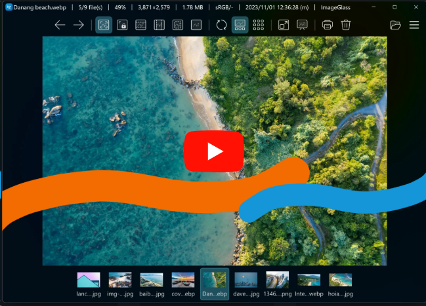Print the current image
Viewport: 426px width, 306px height.
pyautogui.click(x=328, y=25)
